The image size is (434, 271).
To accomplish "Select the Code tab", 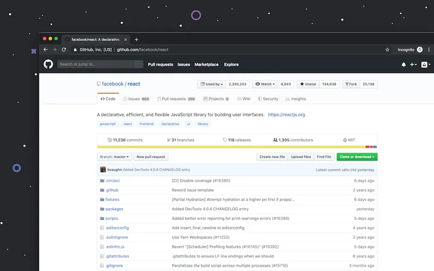I will pos(108,99).
